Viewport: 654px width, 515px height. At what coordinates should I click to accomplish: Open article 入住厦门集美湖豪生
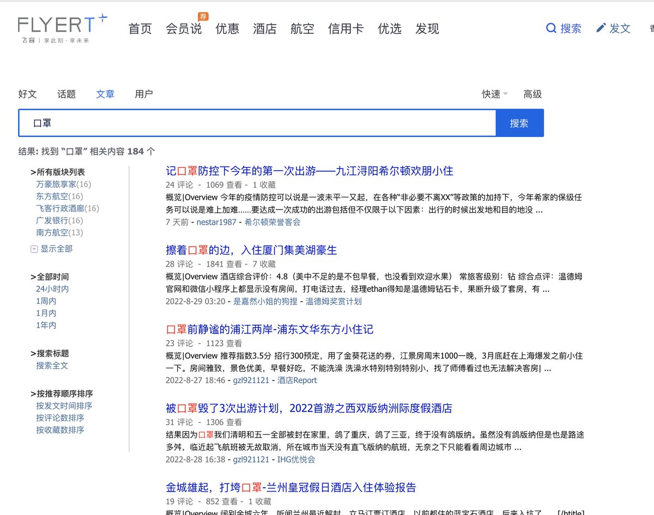pyautogui.click(x=252, y=250)
